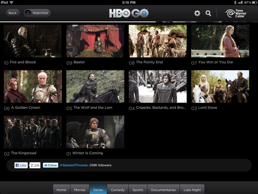
Task: Select the 'Fire and Blood' episode title
Action: [x=23, y=62]
